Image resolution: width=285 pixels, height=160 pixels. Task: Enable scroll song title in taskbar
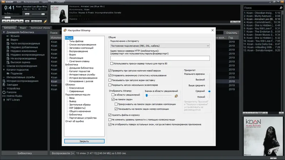[x=116, y=104]
